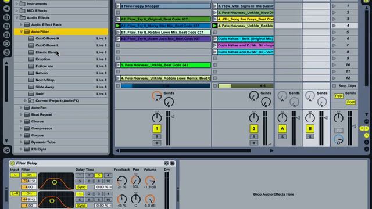
Task: Open Groove Pool wave icon
Action: click(6, 150)
